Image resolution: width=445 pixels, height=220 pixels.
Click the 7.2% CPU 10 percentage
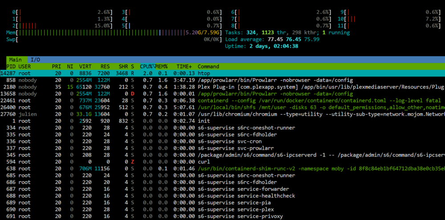click(x=431, y=19)
